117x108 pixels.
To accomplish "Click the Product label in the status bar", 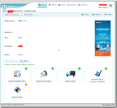I will click(x=98, y=15).
